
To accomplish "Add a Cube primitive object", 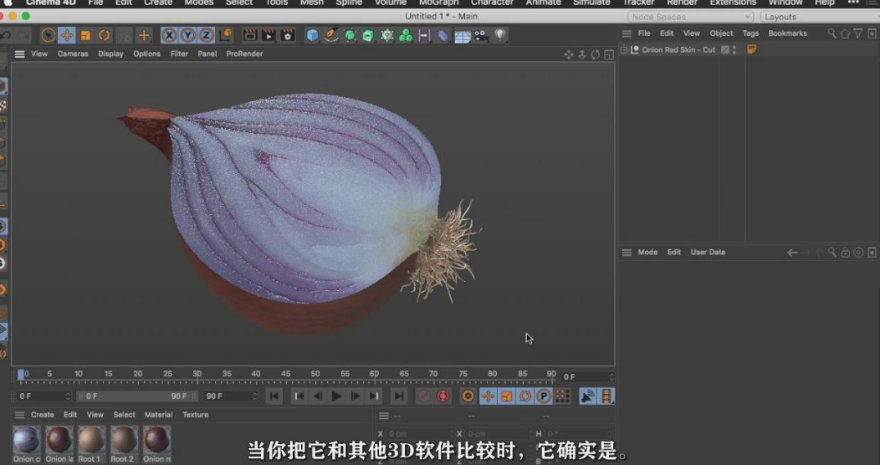I will pos(312,35).
